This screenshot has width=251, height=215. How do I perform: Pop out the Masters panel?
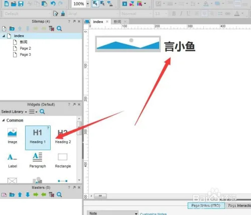[74, 187]
